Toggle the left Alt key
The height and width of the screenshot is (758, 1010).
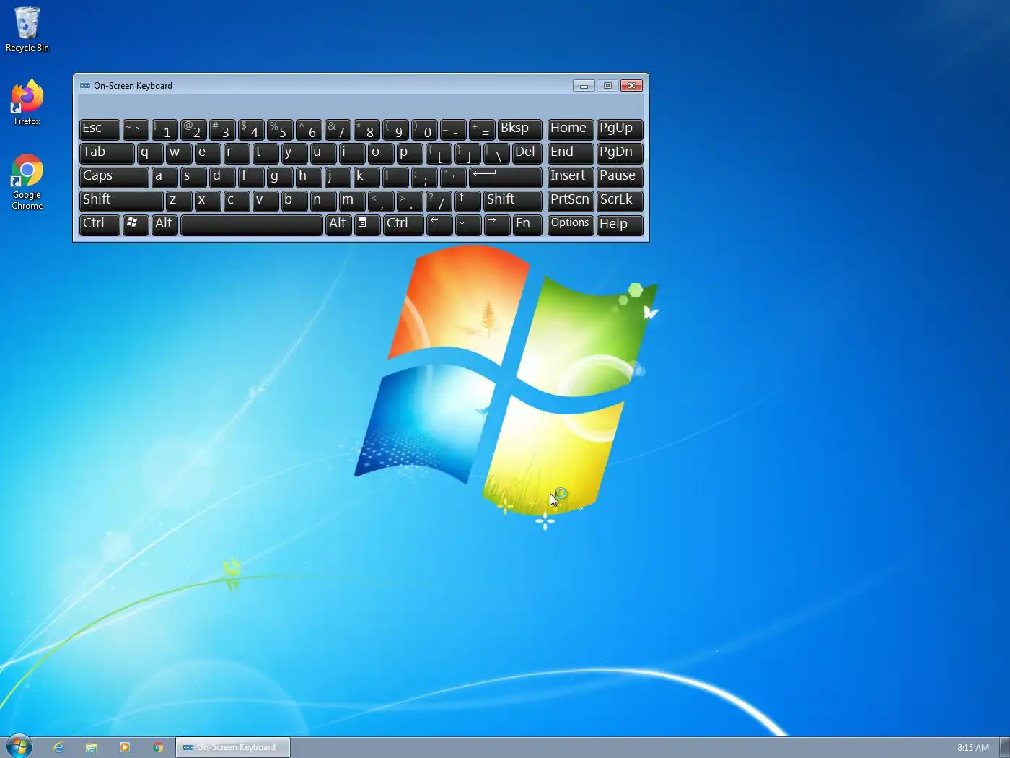pos(164,225)
